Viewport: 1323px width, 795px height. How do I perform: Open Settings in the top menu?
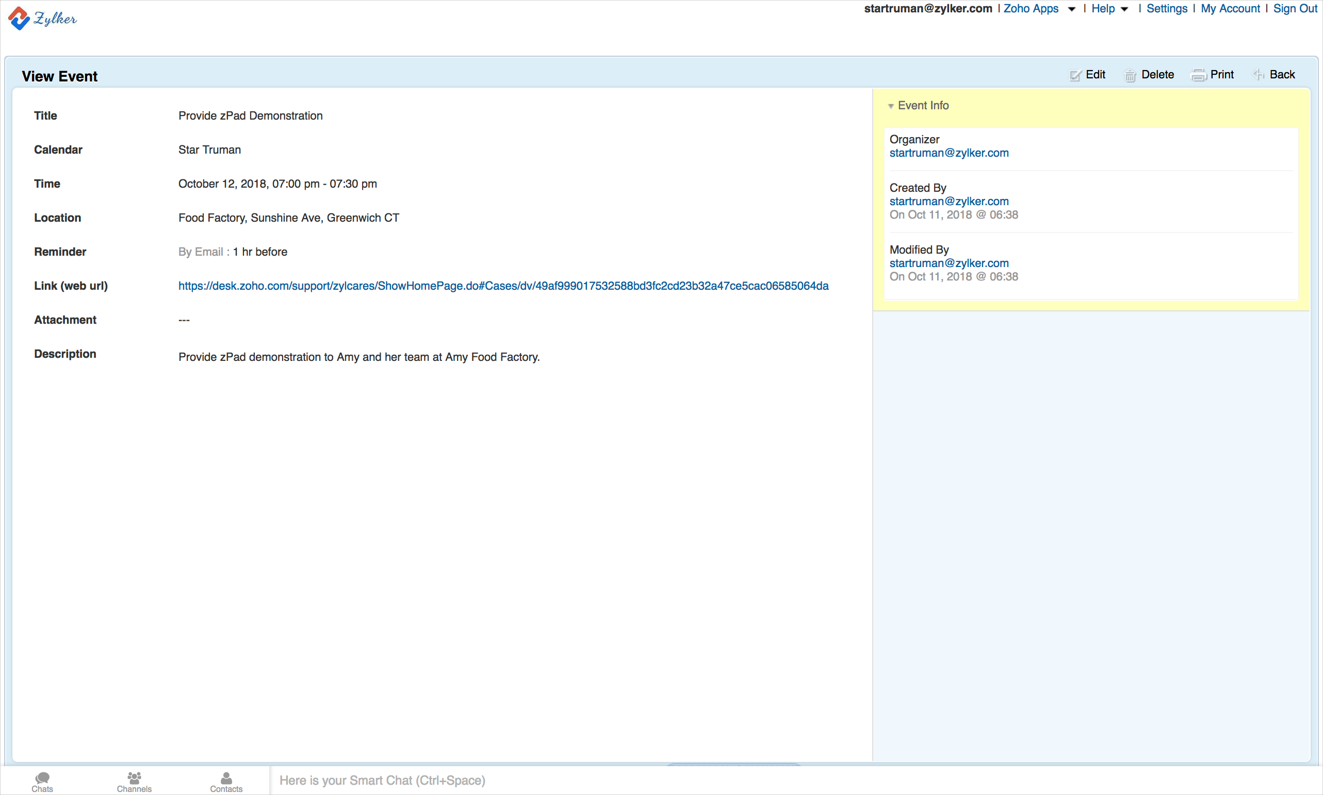pos(1167,9)
